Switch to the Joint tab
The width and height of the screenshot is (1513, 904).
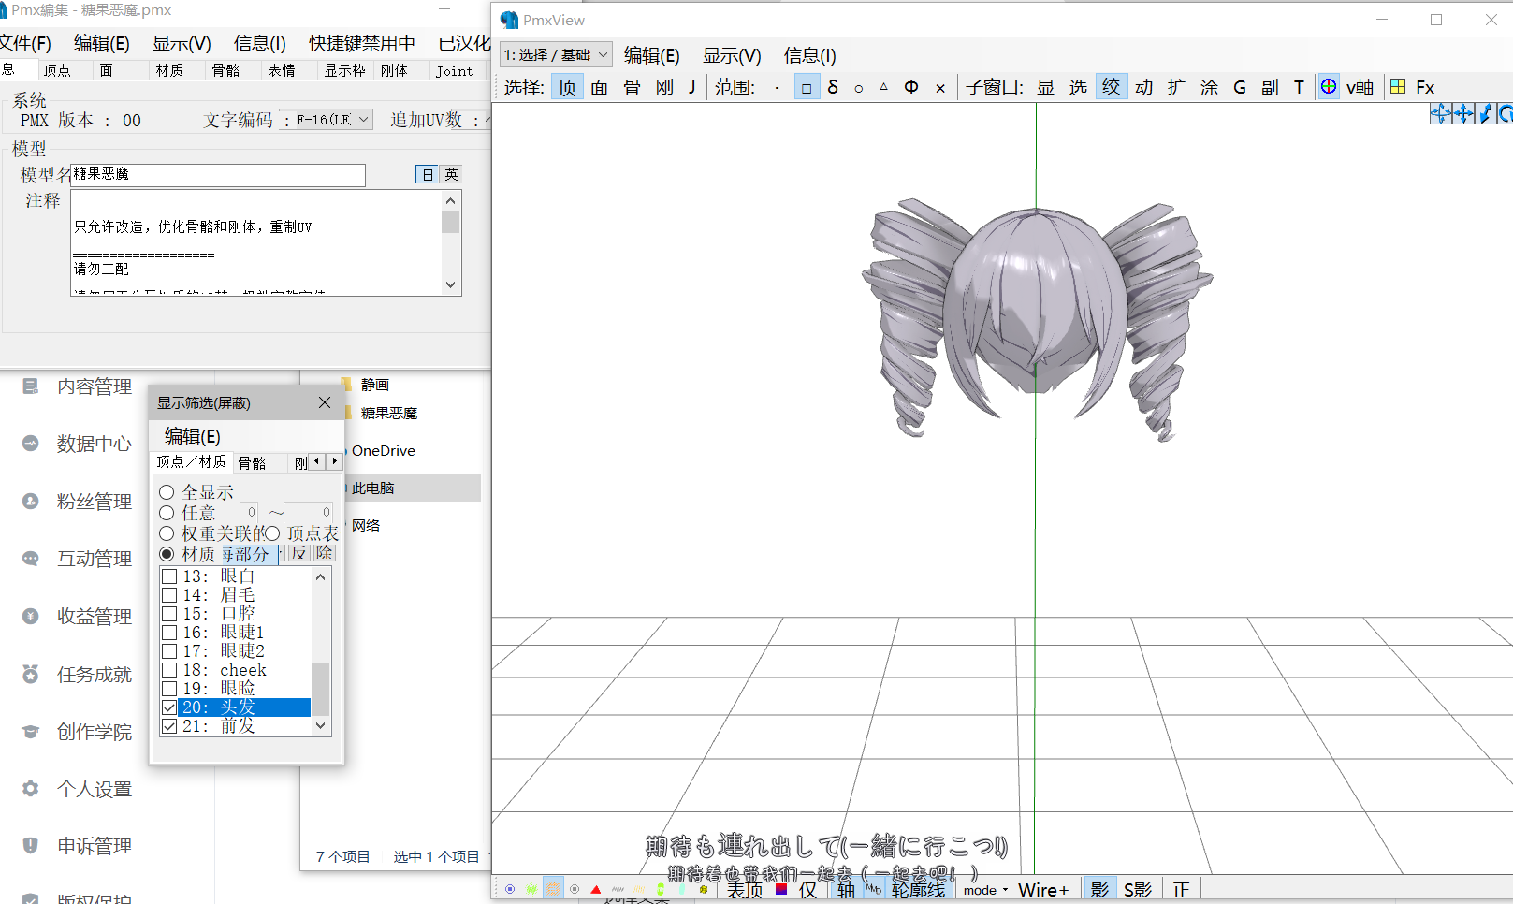[454, 70]
